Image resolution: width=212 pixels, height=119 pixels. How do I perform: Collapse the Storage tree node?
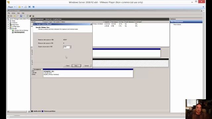(x=8, y=28)
